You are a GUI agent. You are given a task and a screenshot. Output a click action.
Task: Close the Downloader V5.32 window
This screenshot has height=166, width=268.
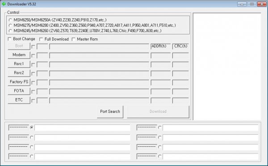(x=262, y=4)
